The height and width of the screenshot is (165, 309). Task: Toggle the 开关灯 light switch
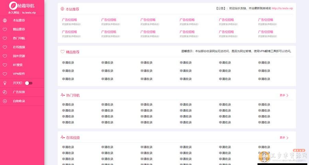tap(29, 83)
